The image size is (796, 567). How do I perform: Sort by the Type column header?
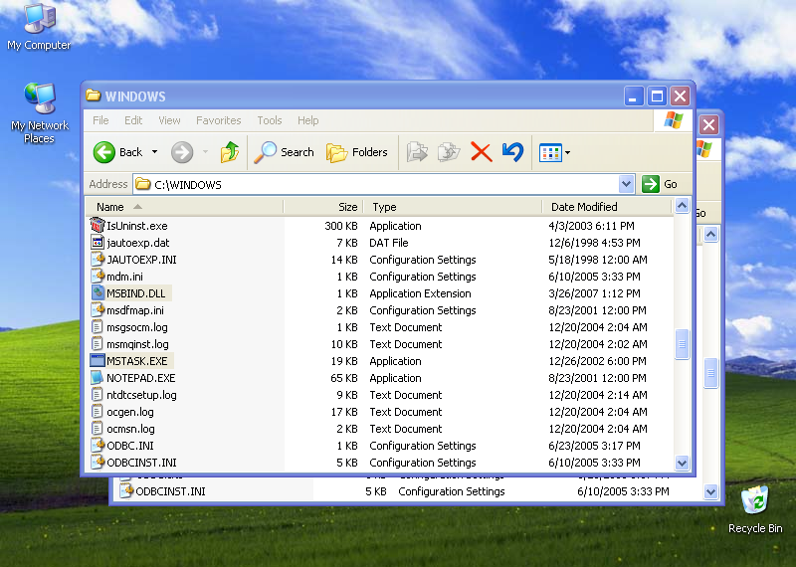pyautogui.click(x=453, y=207)
